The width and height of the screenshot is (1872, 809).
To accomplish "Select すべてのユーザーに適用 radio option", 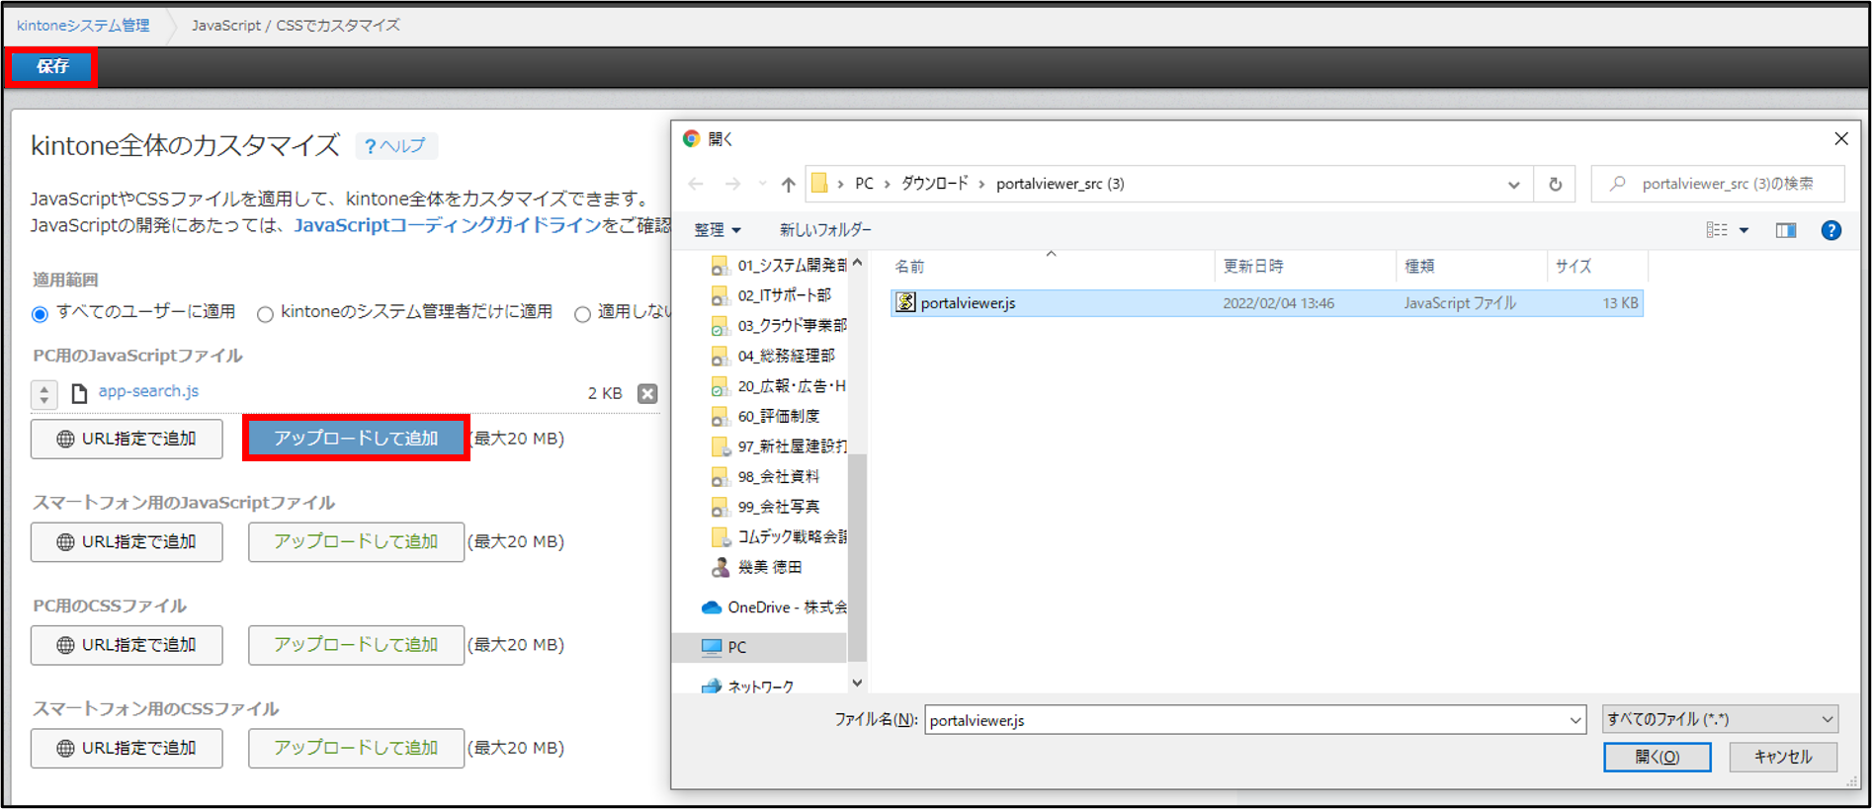I will click(x=40, y=314).
